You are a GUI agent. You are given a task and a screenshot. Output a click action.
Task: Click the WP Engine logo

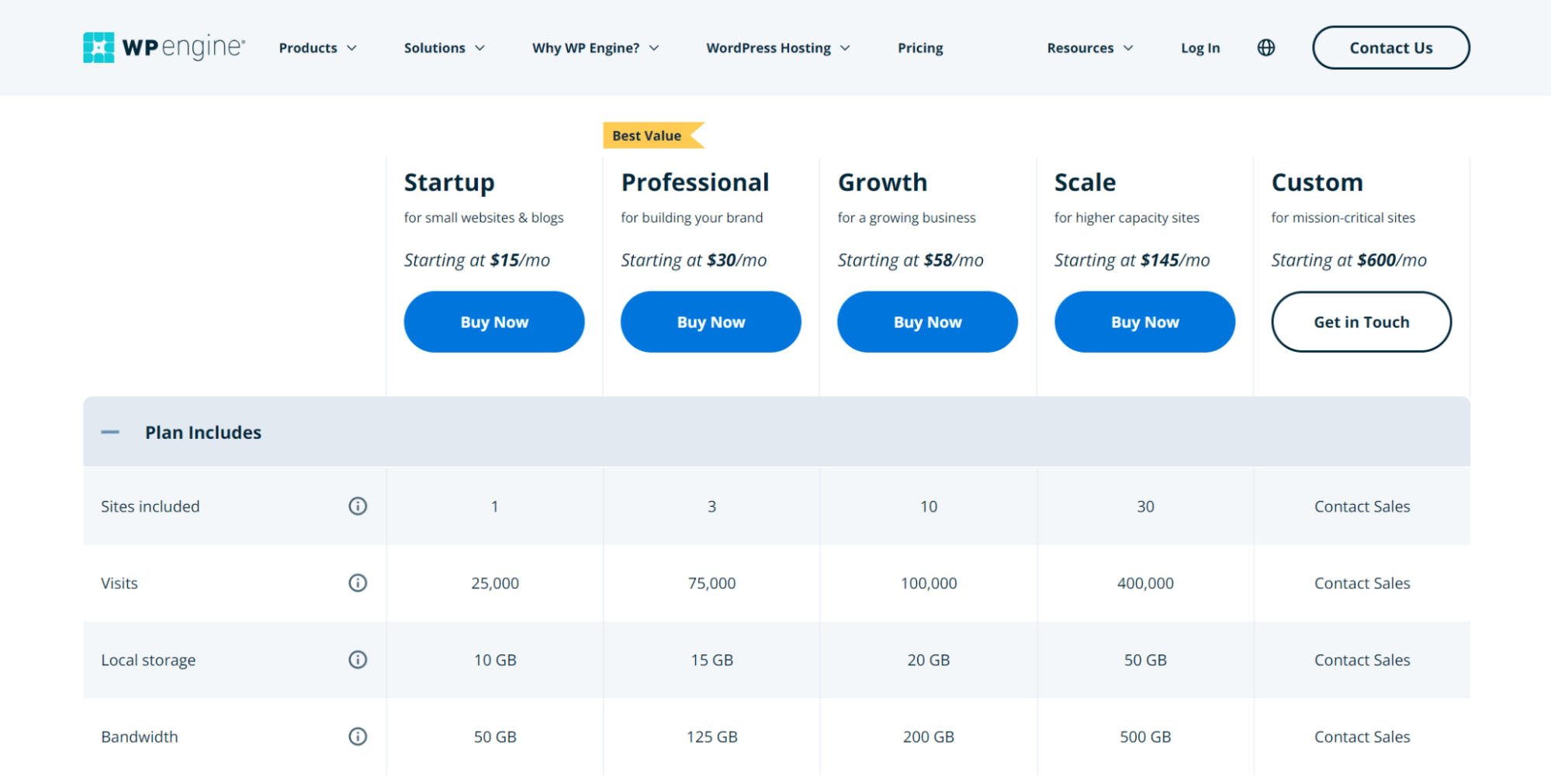[164, 47]
